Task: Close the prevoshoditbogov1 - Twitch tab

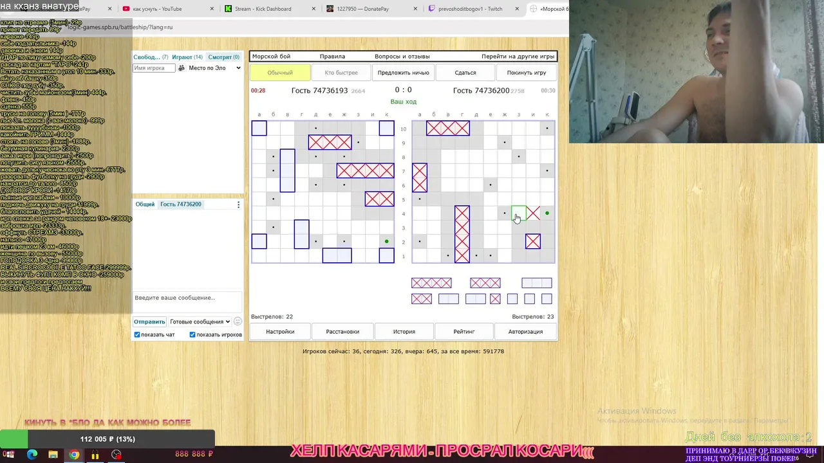Action: 516,9
